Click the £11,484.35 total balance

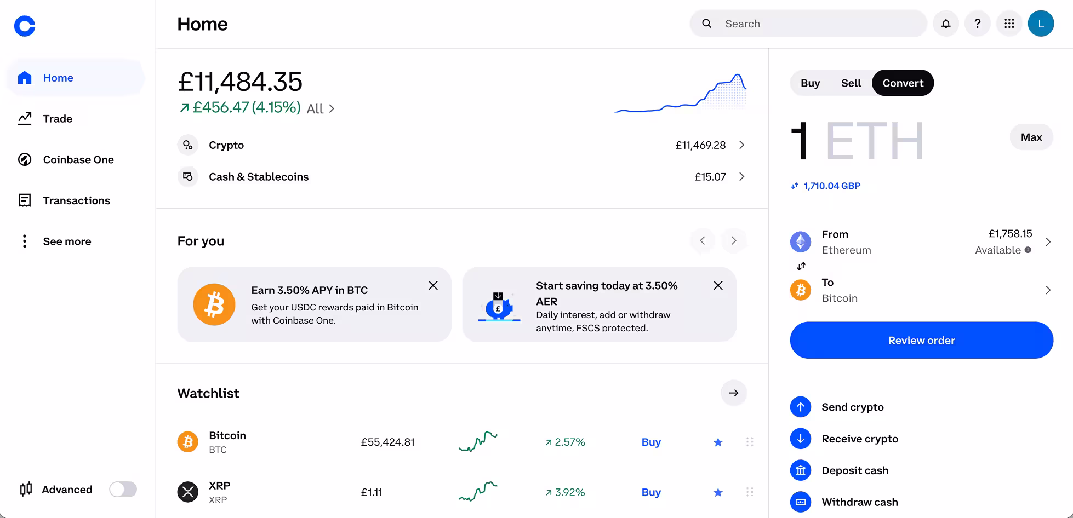240,82
